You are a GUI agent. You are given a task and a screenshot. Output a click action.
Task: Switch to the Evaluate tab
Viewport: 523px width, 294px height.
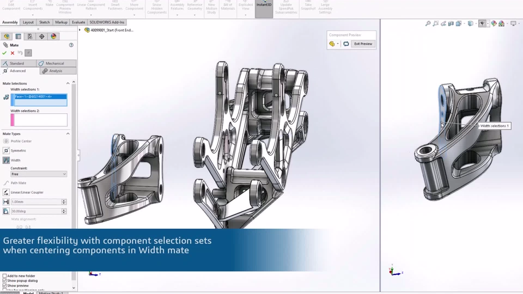78,22
